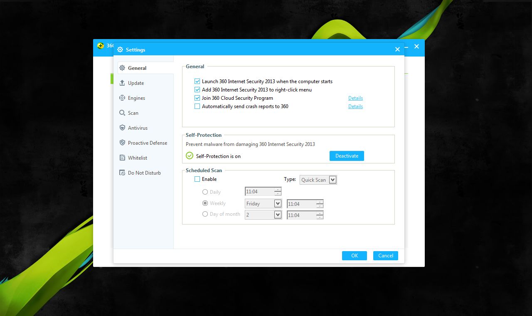Image resolution: width=532 pixels, height=316 pixels.
Task: Click the Weekly time stepper arrows
Action: (320, 204)
